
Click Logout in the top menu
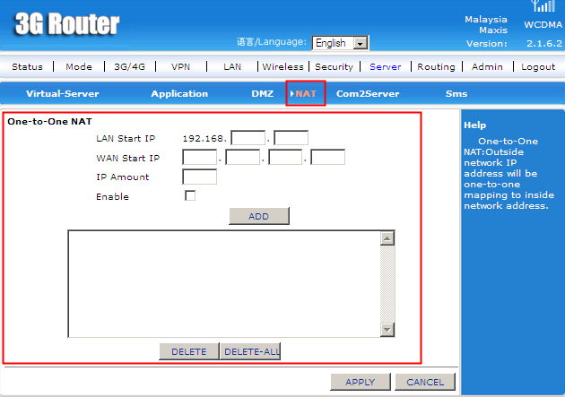(x=538, y=66)
